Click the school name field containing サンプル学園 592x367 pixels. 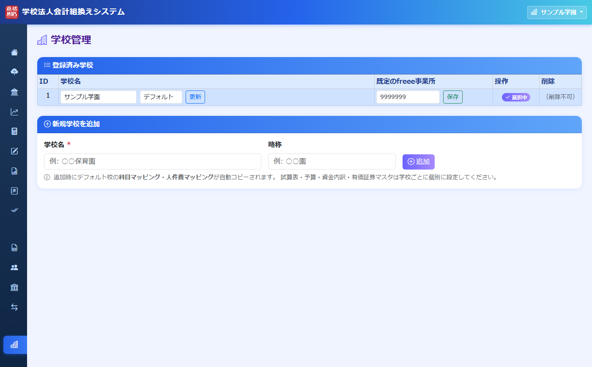[x=99, y=97]
